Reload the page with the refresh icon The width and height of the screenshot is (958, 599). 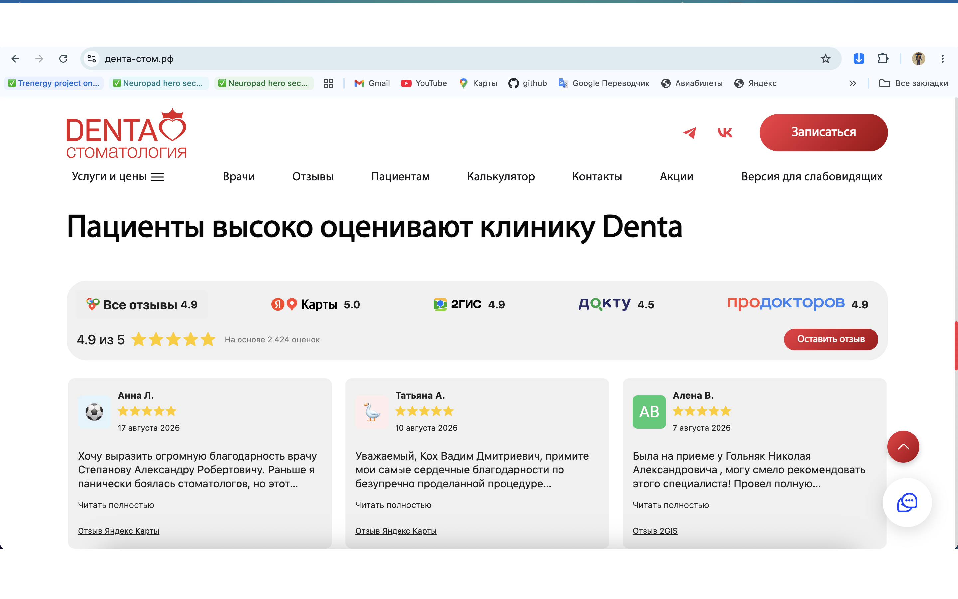pyautogui.click(x=63, y=59)
